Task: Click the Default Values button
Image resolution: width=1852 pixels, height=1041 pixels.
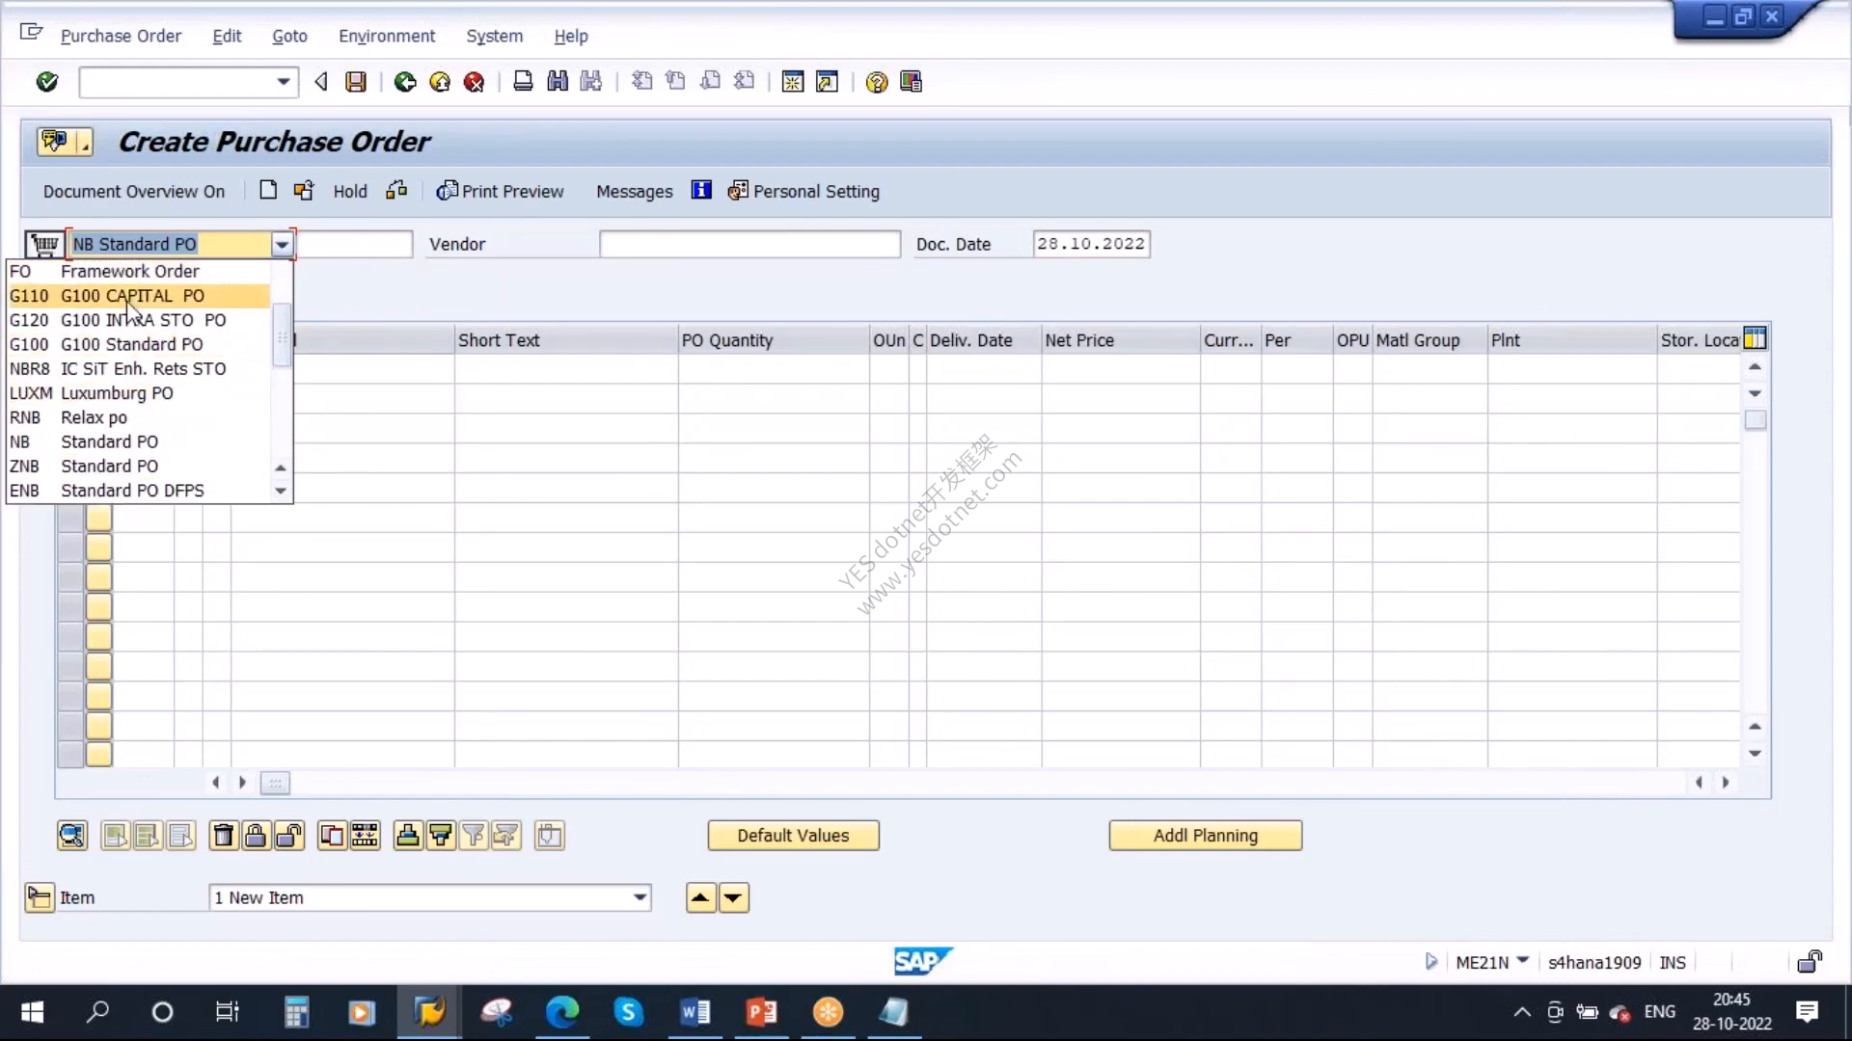Action: [793, 836]
